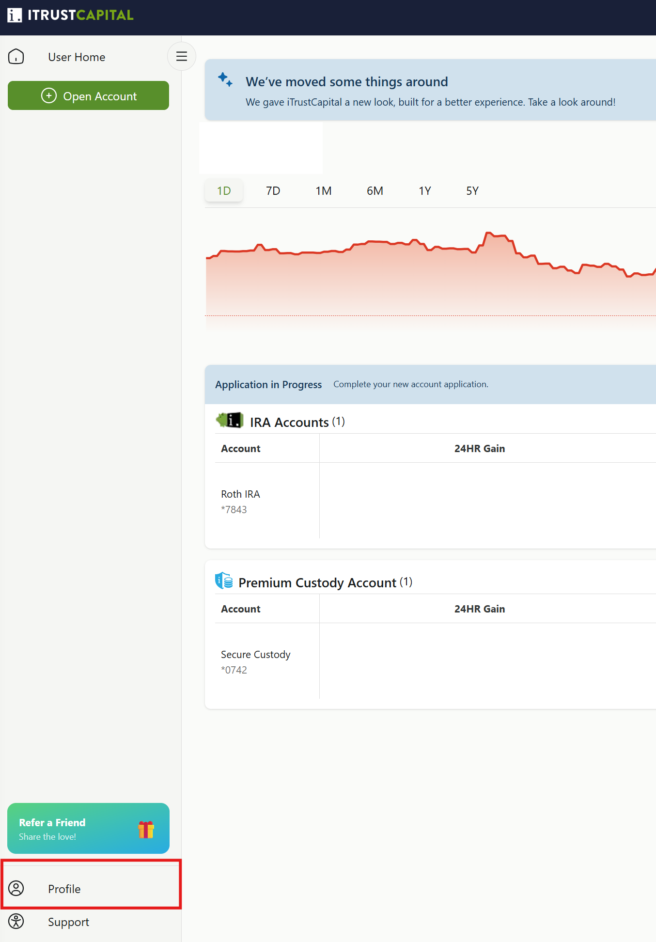Open Profile from the sidebar
This screenshot has width=656, height=942.
coord(91,889)
